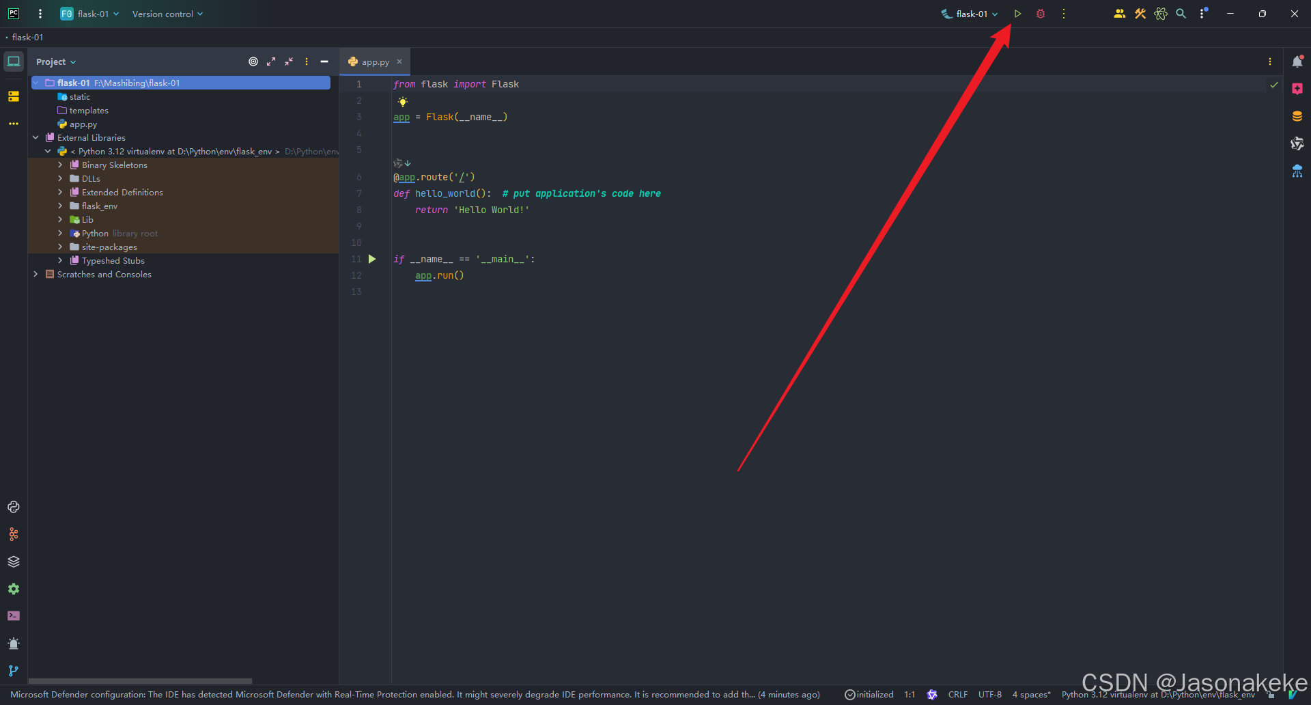1311x705 pixels.
Task: Place cursor on line 12 app.run()
Action: pos(440,275)
